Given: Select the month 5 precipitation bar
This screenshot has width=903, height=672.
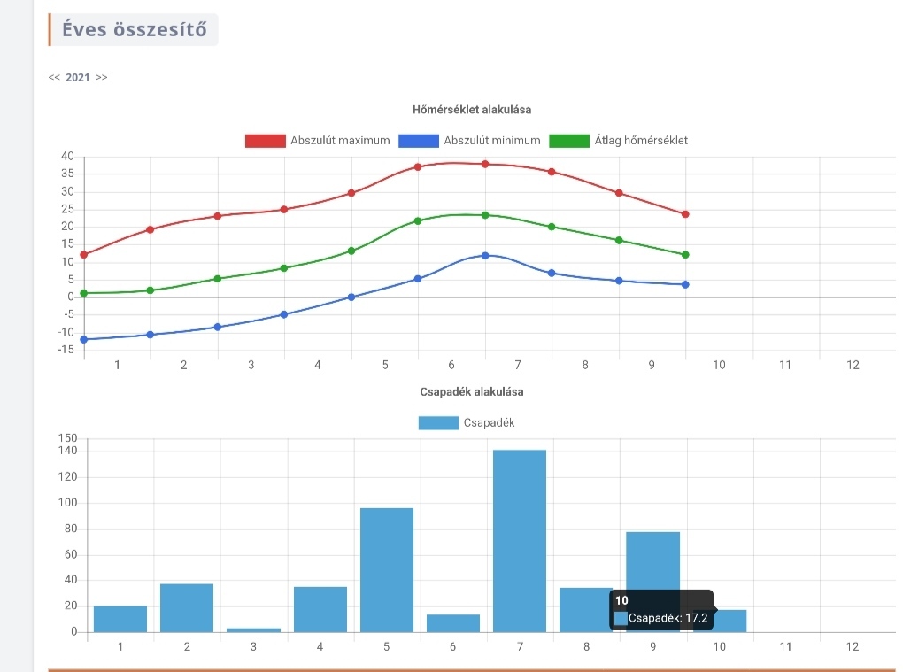Looking at the screenshot, I should (x=386, y=569).
